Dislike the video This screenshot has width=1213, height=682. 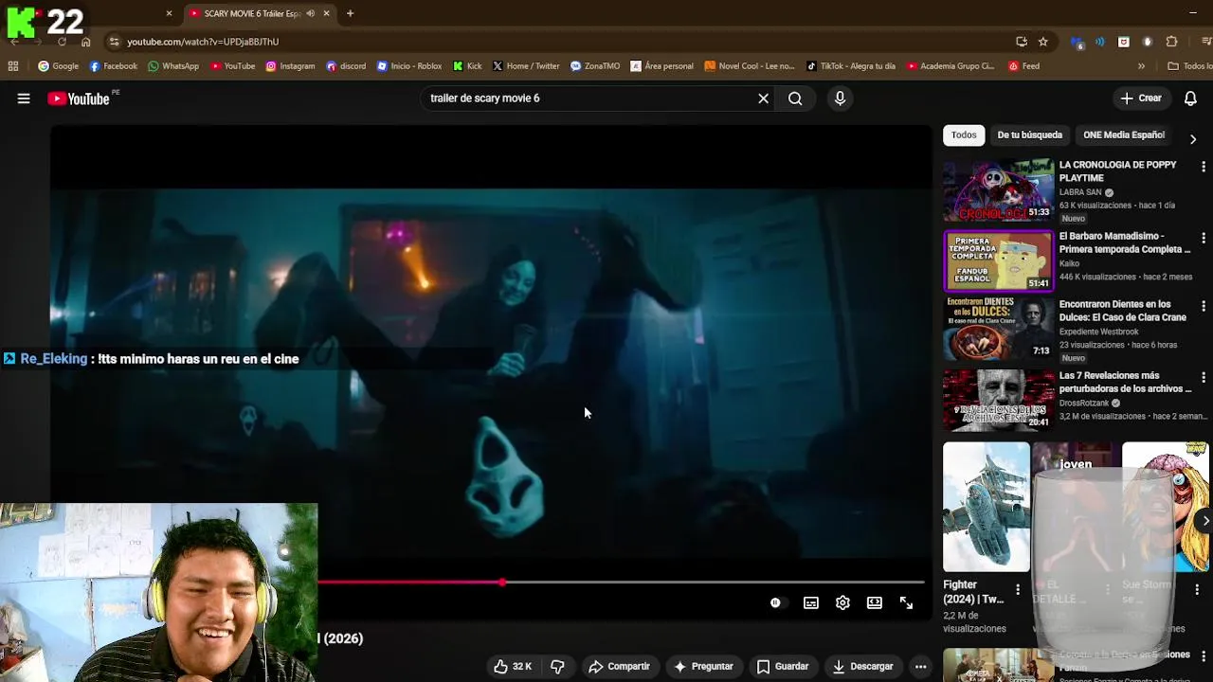tap(557, 667)
